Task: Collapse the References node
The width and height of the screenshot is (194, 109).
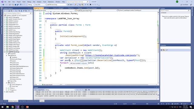Action: (x=7, y=56)
